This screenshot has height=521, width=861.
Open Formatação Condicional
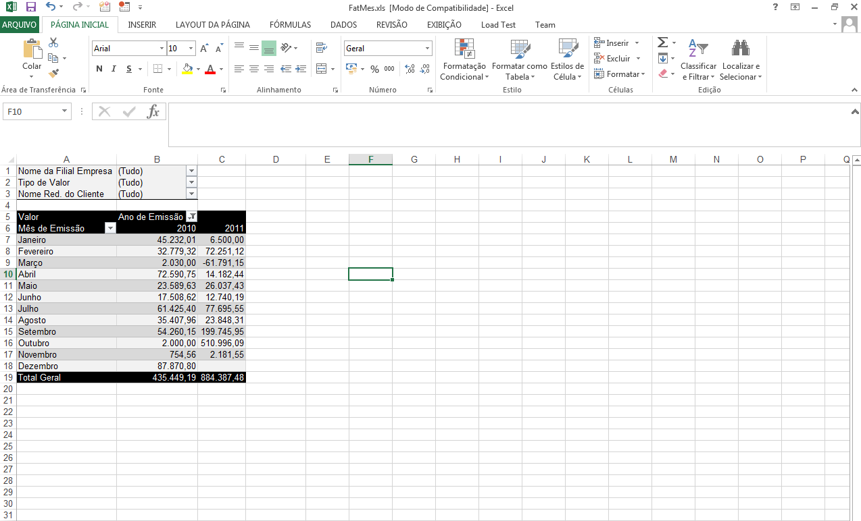463,61
